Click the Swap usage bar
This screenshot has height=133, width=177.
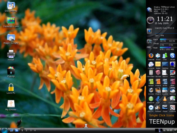(168, 44)
